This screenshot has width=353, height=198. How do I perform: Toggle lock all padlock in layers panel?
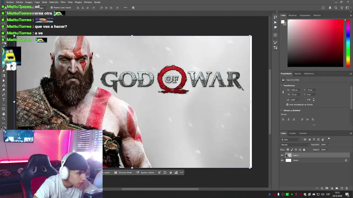pos(304,150)
